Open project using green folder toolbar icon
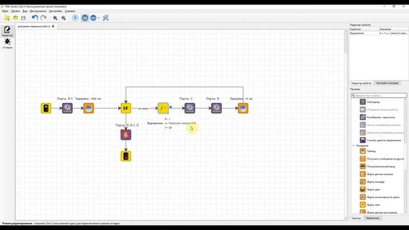Viewport: 409px width, 230px height. [x=15, y=18]
